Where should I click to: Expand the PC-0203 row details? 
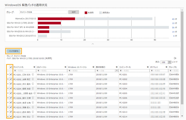(7, 84)
